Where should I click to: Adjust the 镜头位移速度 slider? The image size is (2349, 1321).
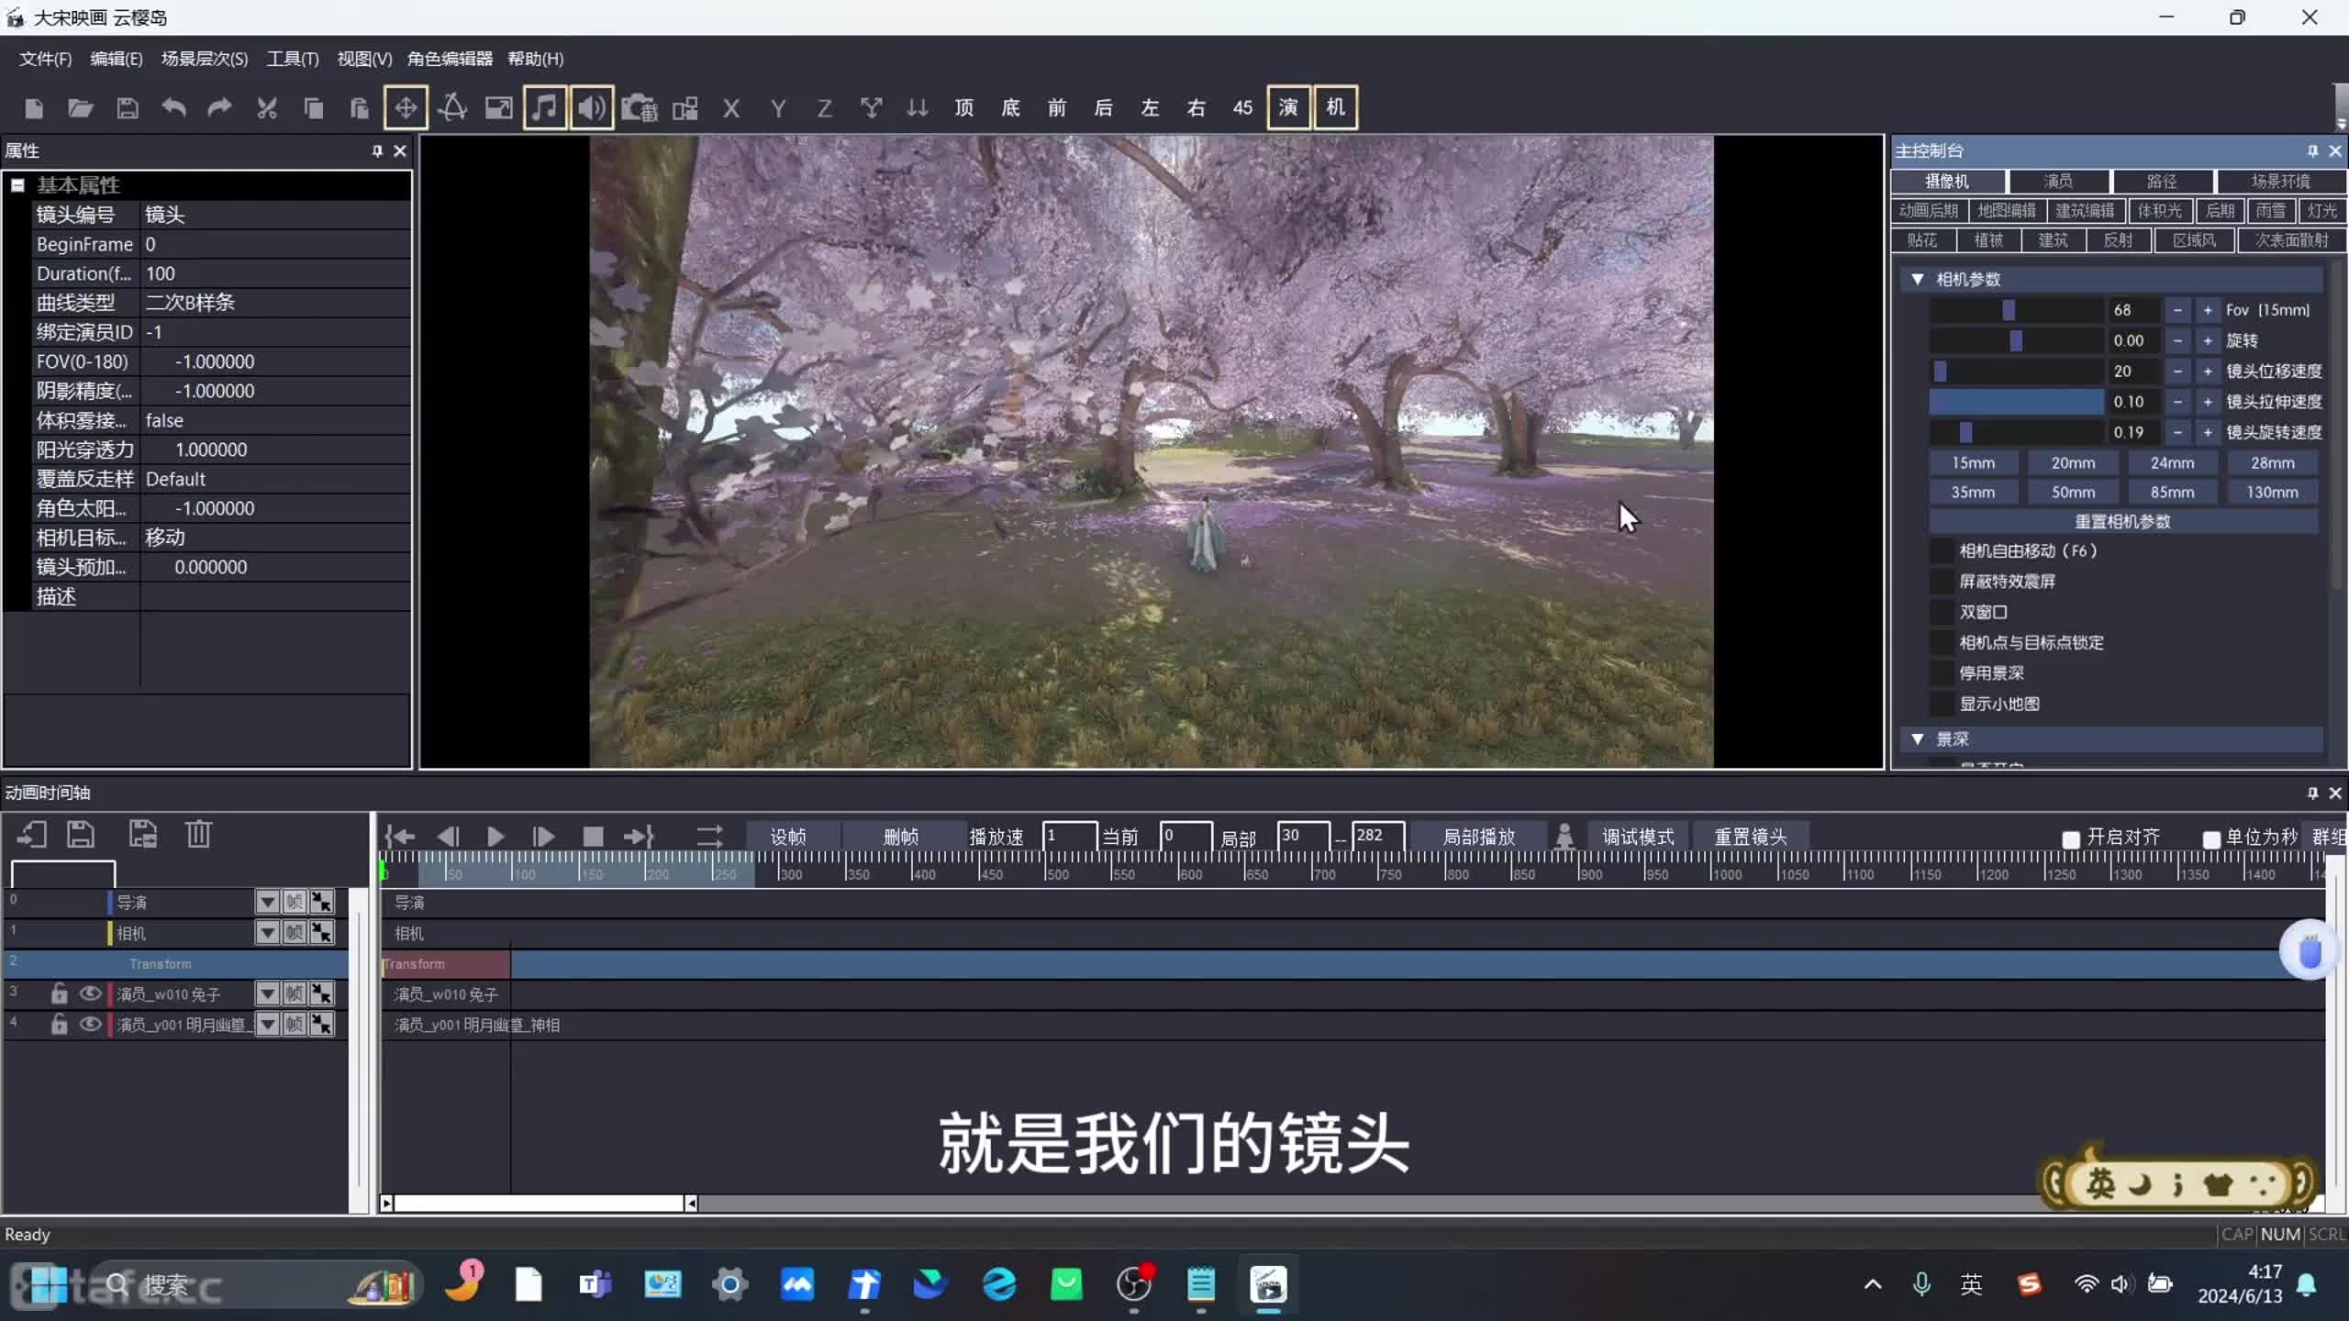coord(2016,372)
